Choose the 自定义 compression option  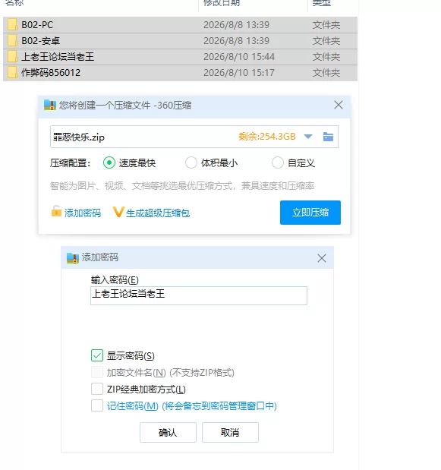[277, 162]
